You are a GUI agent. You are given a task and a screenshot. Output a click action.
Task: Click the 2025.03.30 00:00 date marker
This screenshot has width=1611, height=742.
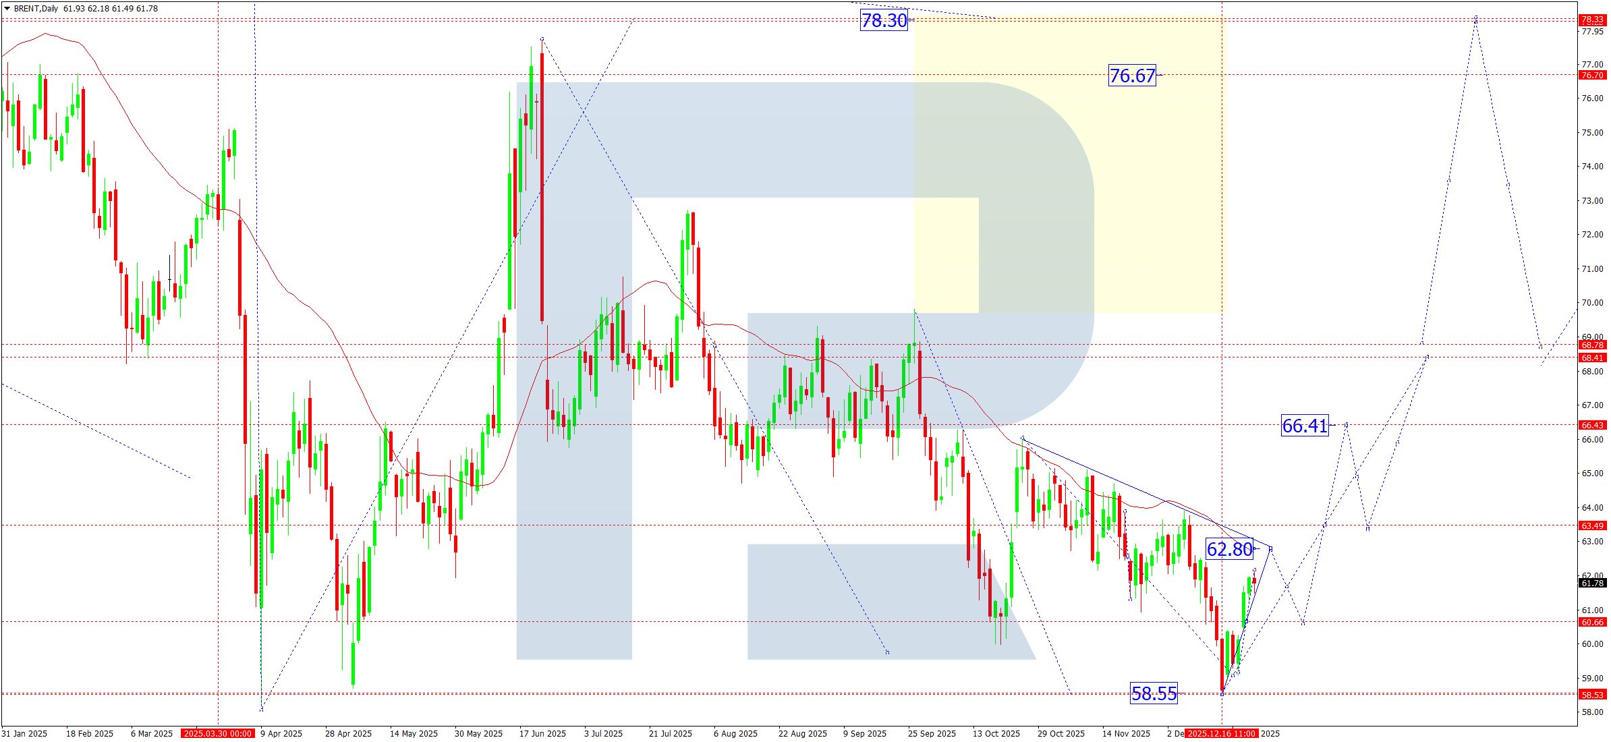click(217, 734)
